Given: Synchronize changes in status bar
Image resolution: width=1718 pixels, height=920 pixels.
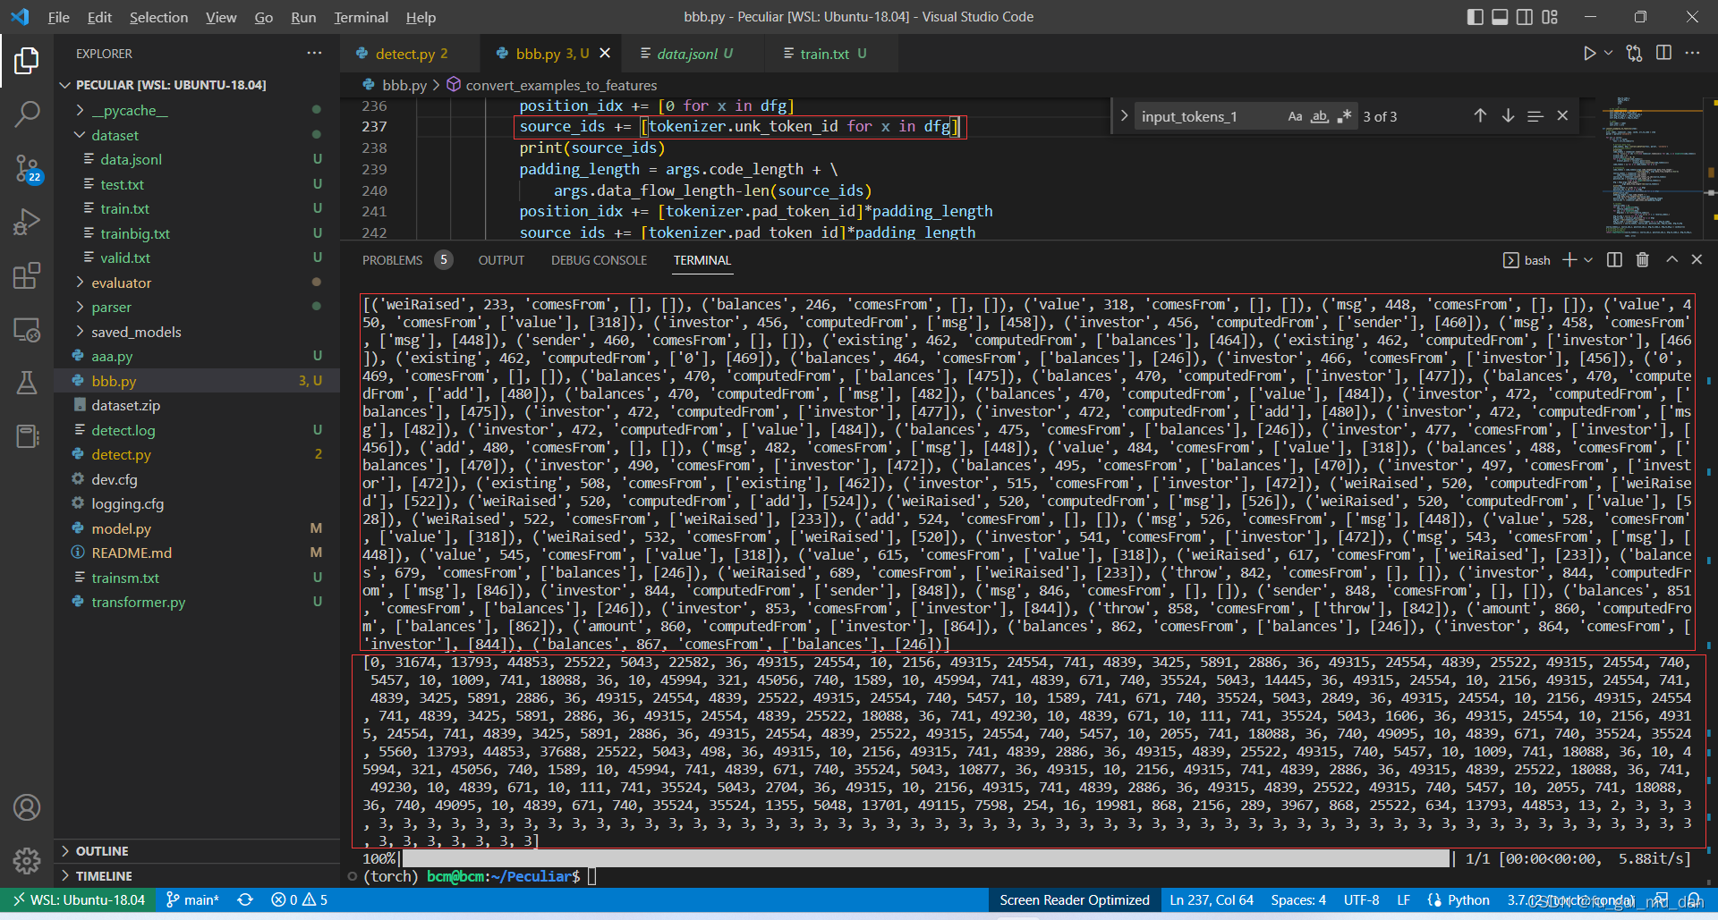Looking at the screenshot, I should [244, 900].
